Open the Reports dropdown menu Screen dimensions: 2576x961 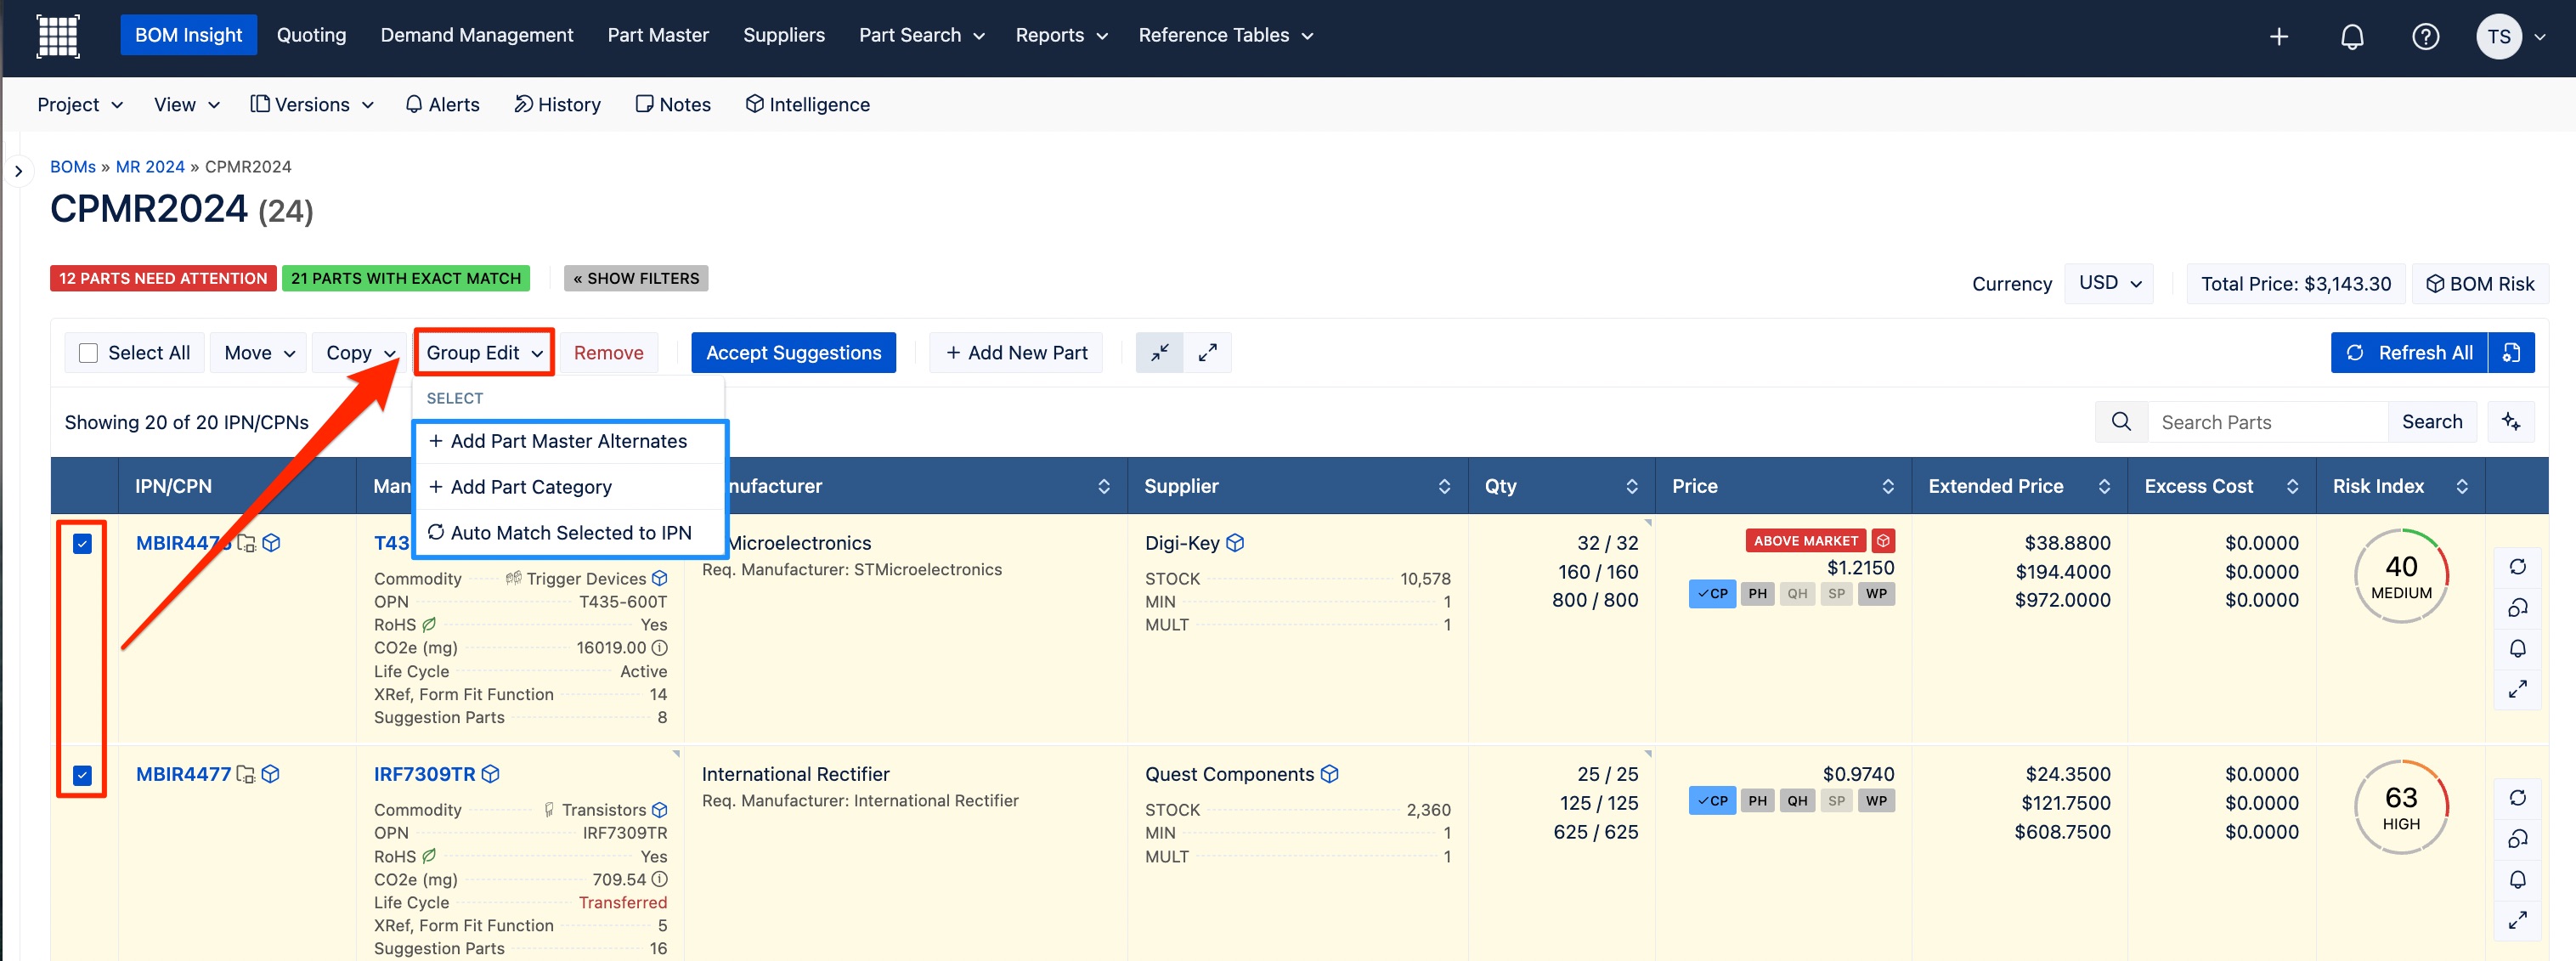(1061, 36)
